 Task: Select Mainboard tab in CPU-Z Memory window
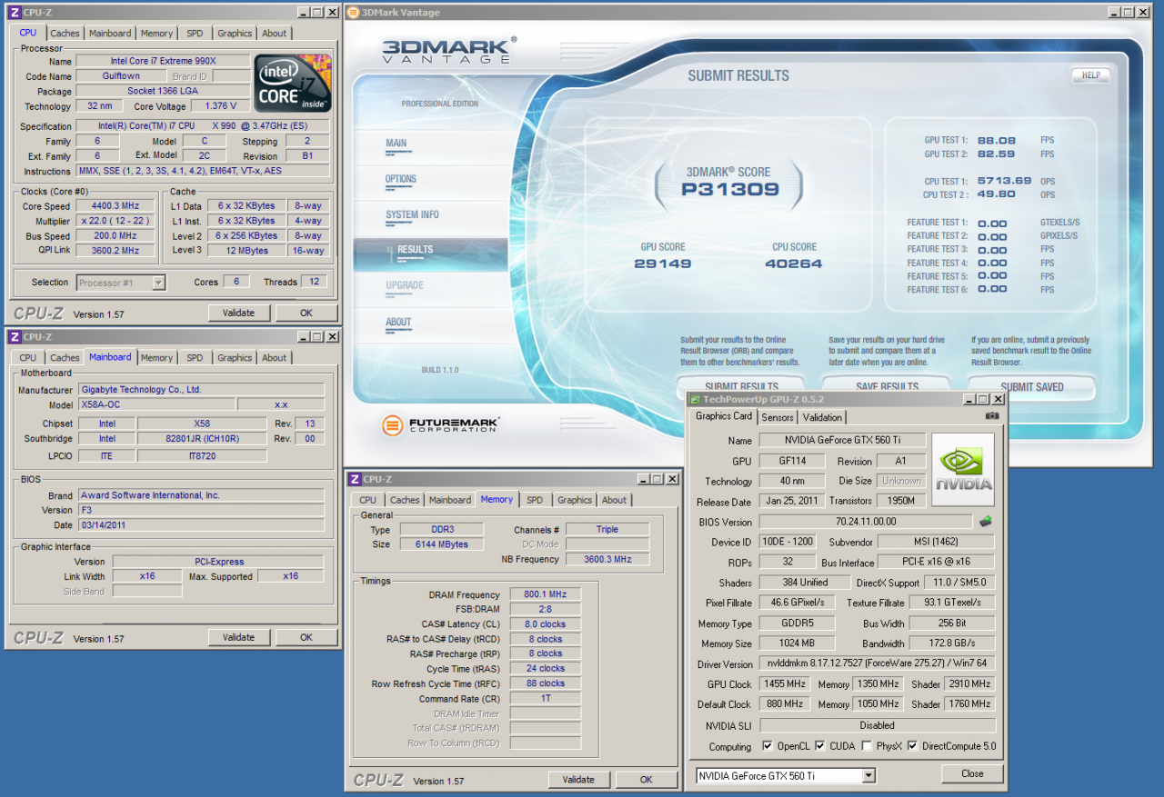point(450,500)
